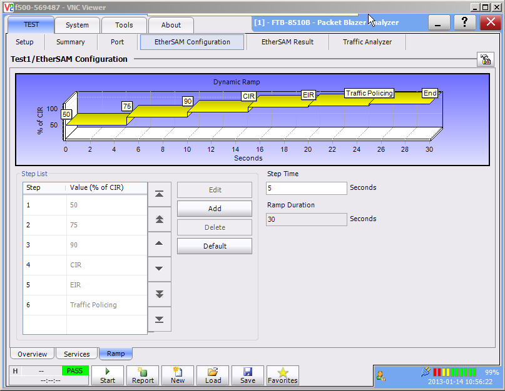Image resolution: width=505 pixels, height=391 pixels.
Task: Click the Delete step button
Action: 215,227
